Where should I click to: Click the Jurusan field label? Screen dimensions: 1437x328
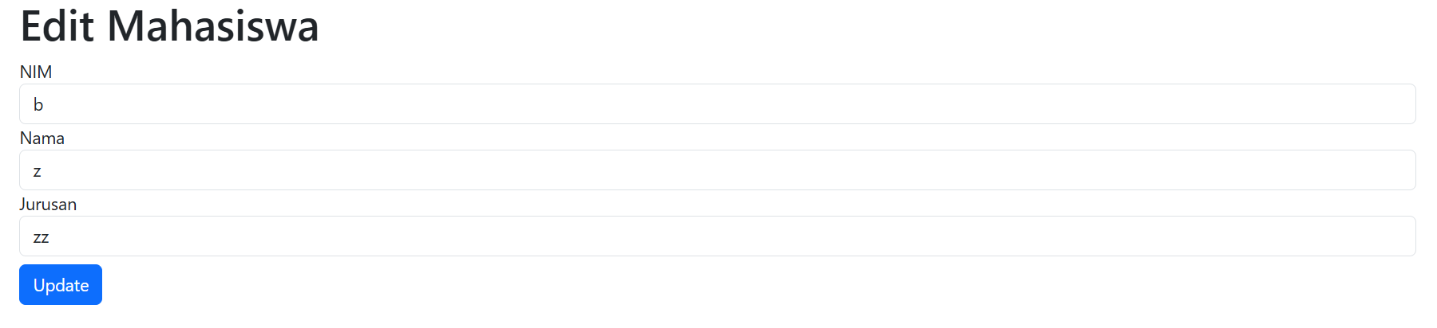click(48, 205)
